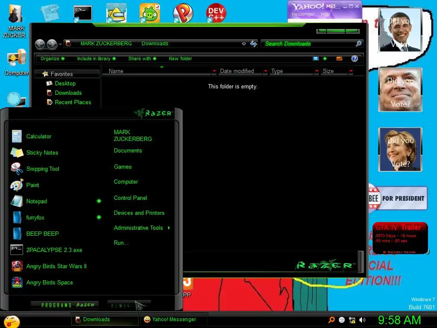Click the GTA:IV Trailer countdown gadget
The height and width of the screenshot is (328, 437).
400,238
